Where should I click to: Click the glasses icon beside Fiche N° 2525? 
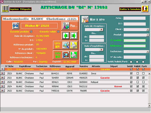(16, 26)
